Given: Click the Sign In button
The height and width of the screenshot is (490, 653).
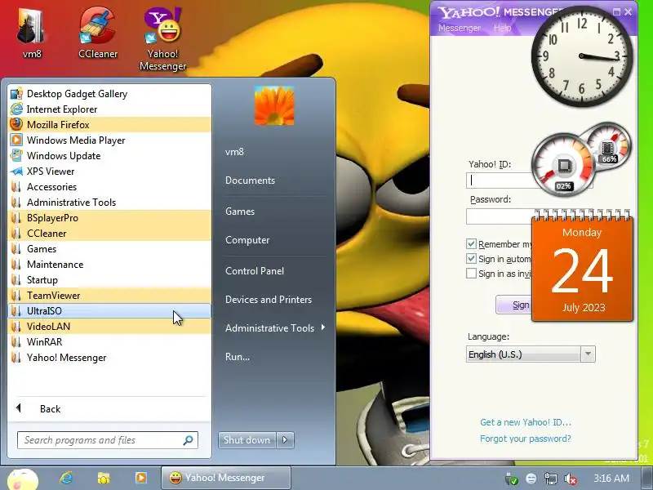Looking at the screenshot, I should pyautogui.click(x=514, y=305).
